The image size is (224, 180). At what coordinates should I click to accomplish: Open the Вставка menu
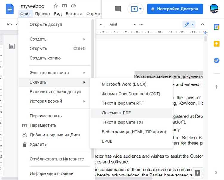pos(74,14)
